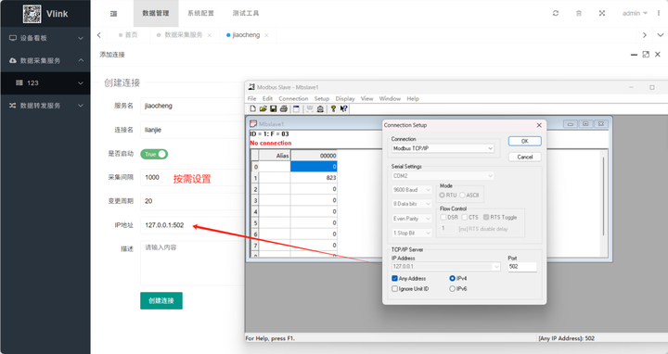Click the refresh icon in the top header
The width and height of the screenshot is (668, 354).
(x=556, y=13)
